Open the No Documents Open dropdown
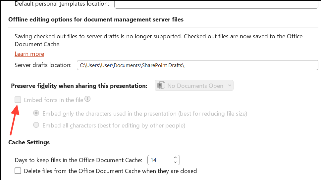This screenshot has width=321, height=180. point(194,86)
